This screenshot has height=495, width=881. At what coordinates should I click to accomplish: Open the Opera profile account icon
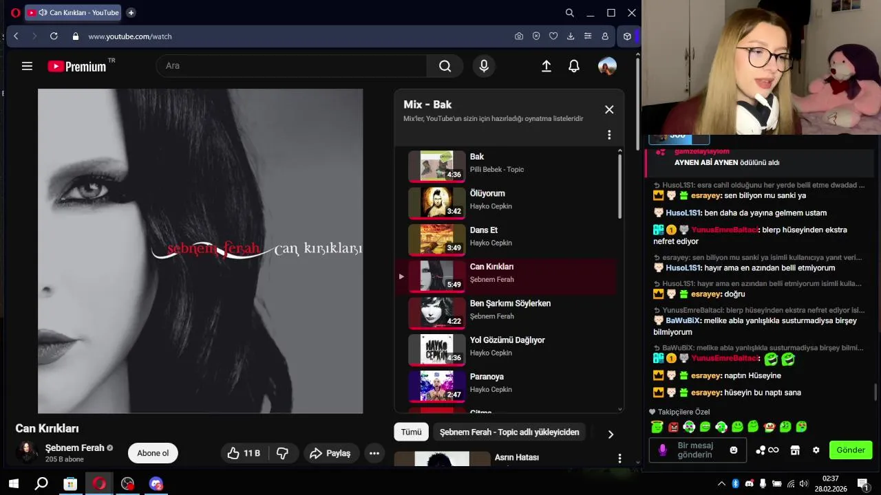[x=605, y=36]
